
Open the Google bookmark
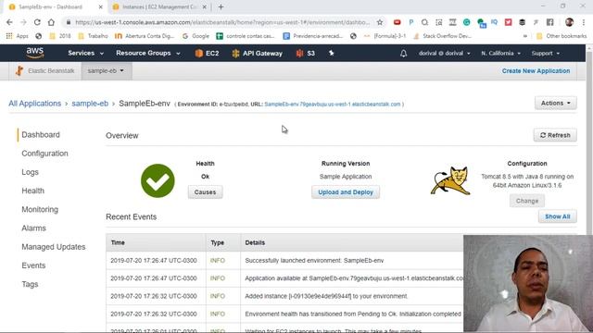click(196, 36)
